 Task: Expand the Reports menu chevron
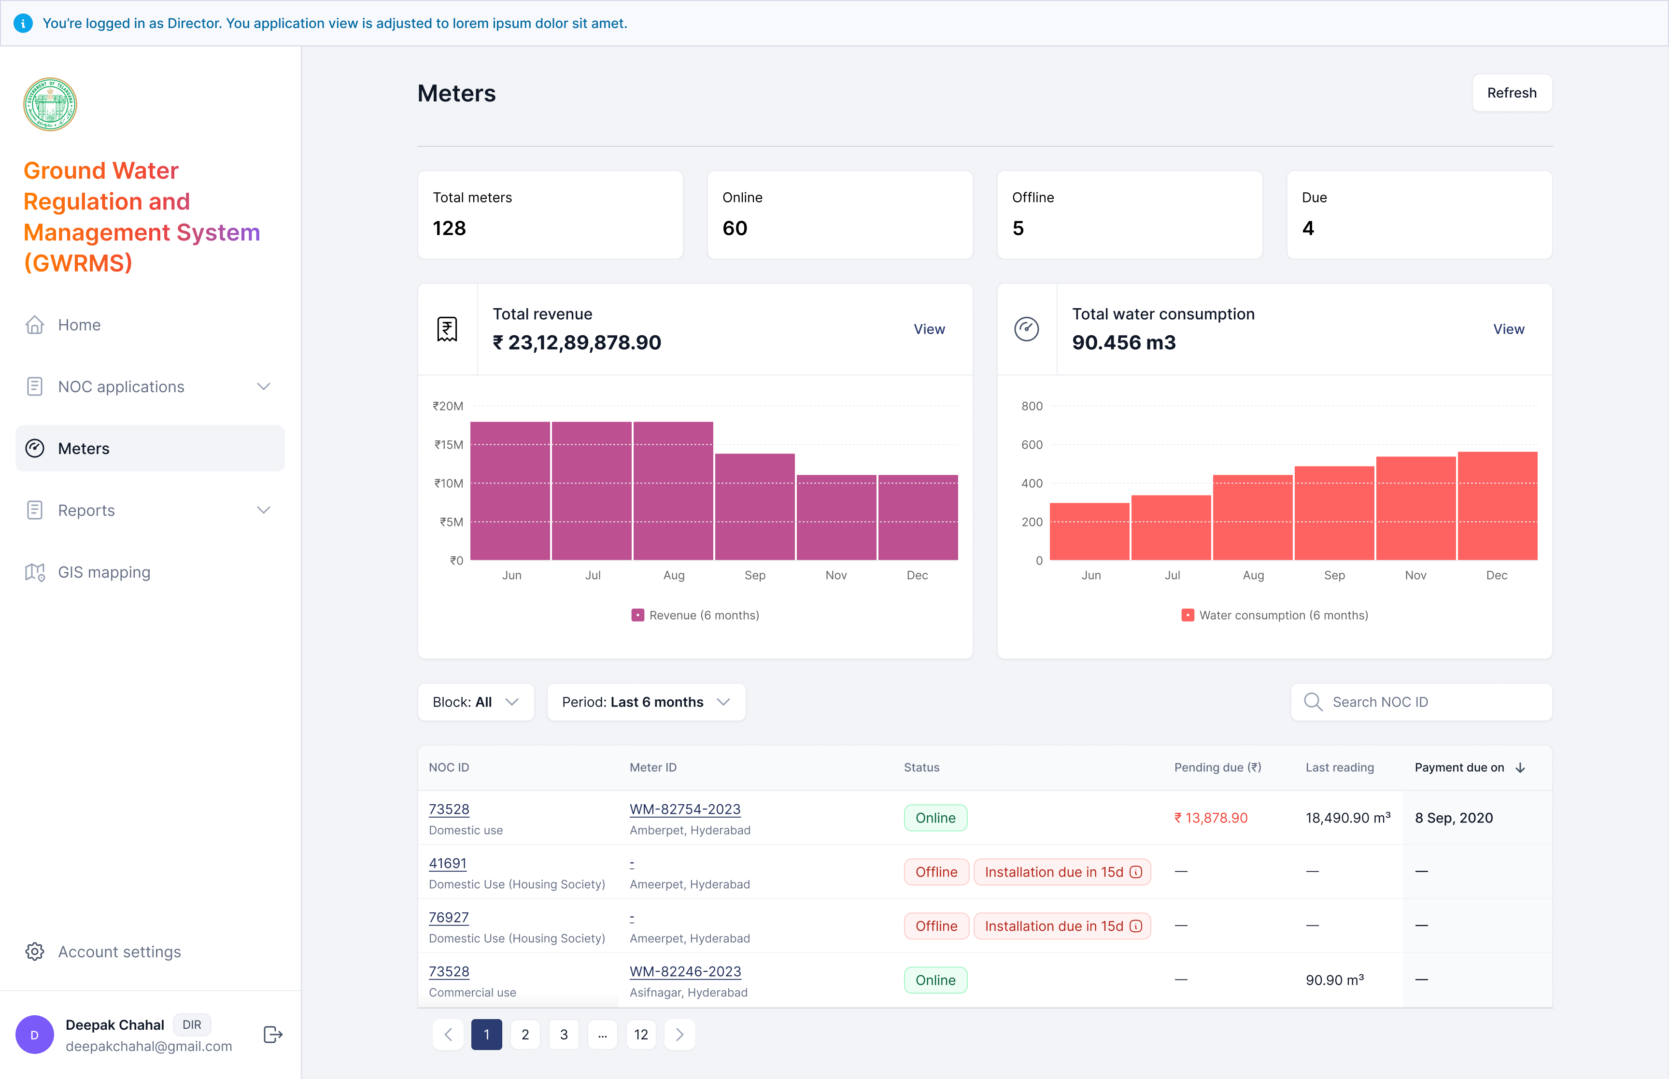[263, 510]
